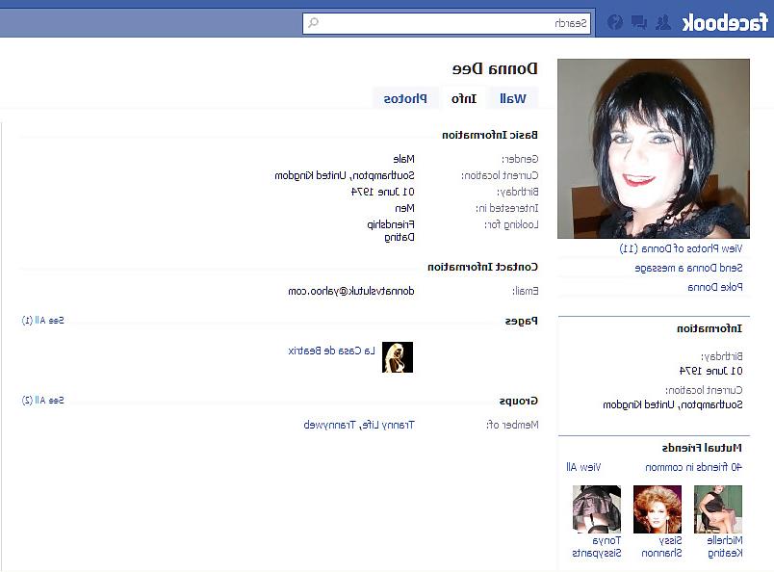Viewport: 774px width, 572px height.
Task: Switch to the Wall tab
Action: [x=513, y=98]
